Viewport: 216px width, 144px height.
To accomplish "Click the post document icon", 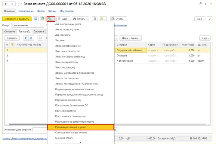I will tap(43, 19).
